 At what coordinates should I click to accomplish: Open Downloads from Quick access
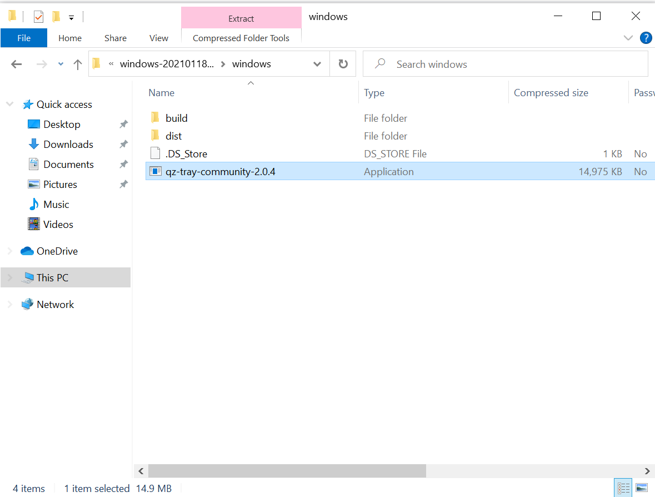68,144
